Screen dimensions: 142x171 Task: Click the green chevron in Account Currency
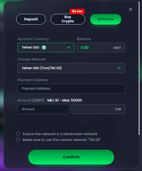[69, 48]
